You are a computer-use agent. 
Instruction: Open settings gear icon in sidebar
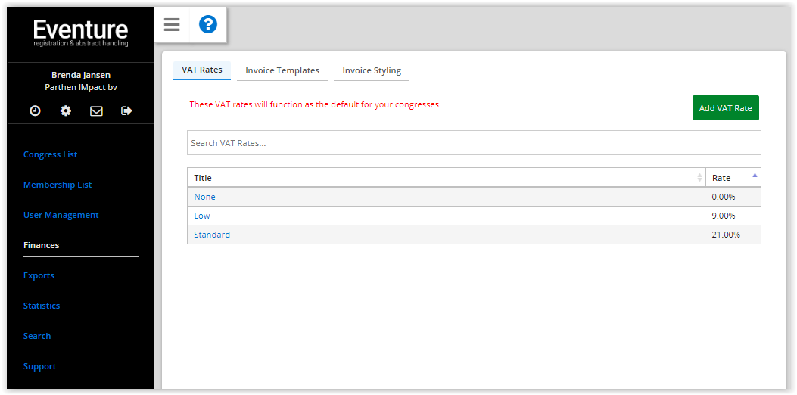[x=66, y=110]
